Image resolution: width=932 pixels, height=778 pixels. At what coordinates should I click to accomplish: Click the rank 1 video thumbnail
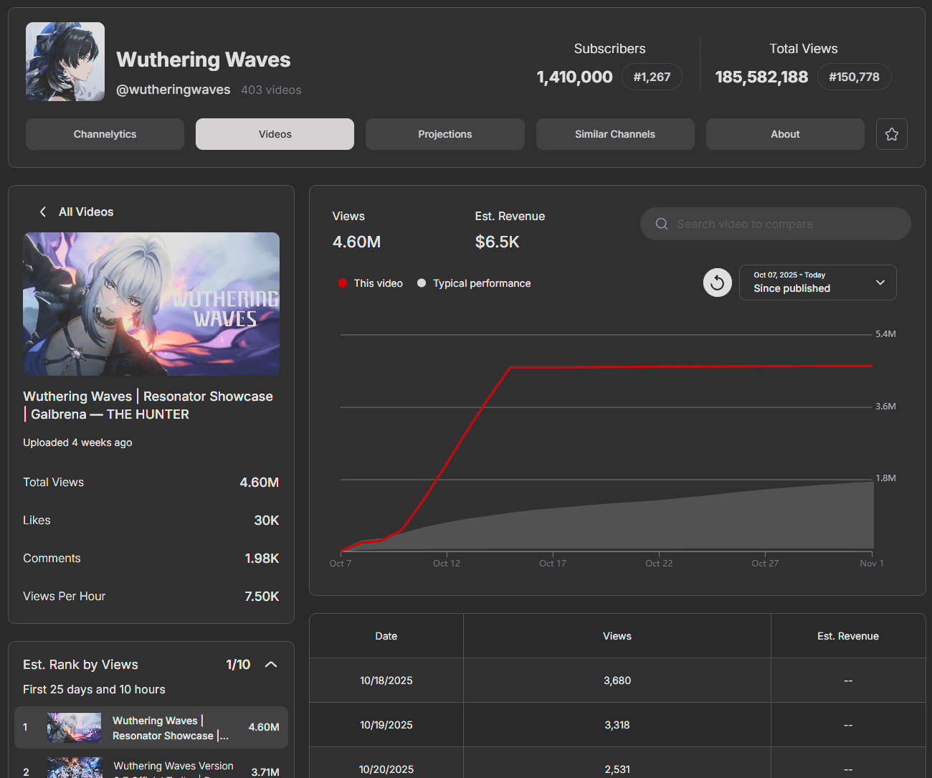click(75, 727)
